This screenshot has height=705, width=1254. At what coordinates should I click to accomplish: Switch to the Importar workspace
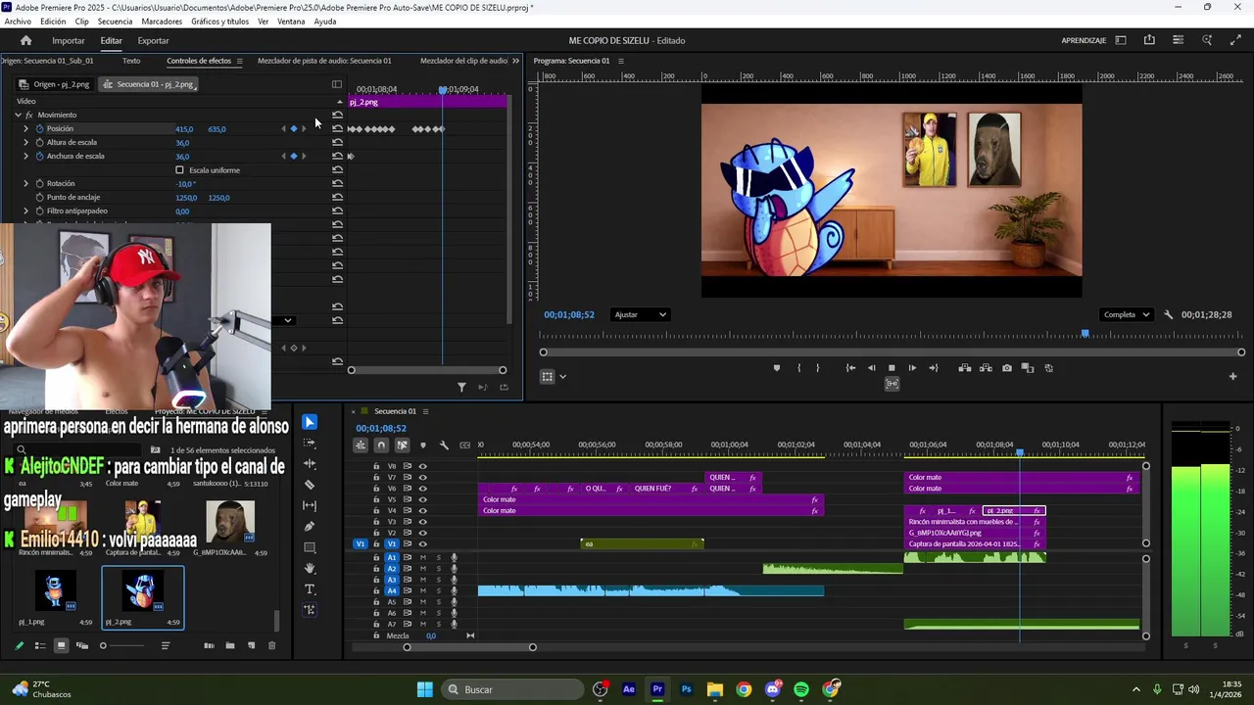(x=69, y=40)
